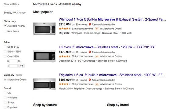Tick the Whirlpool brand checkbox
Screen dimensions: 183x110
pyautogui.click(x=5, y=98)
